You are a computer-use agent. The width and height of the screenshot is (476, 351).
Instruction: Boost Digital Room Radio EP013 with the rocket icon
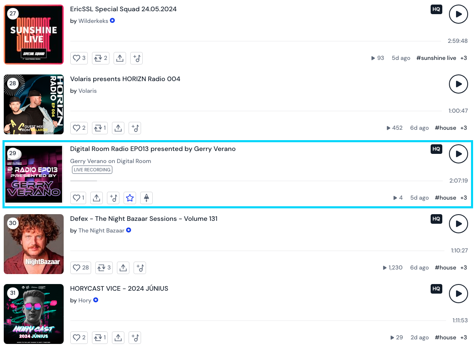146,198
